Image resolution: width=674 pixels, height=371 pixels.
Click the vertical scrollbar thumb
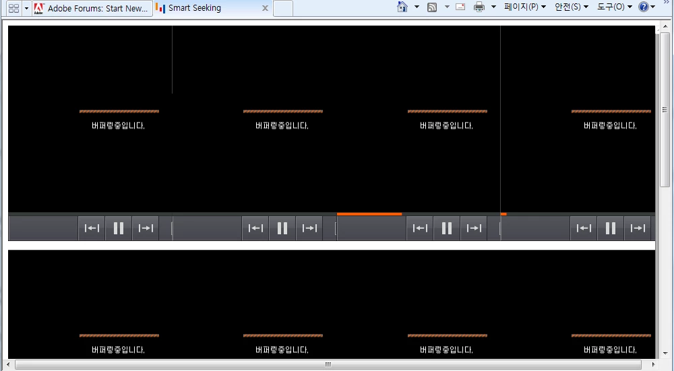click(x=665, y=110)
